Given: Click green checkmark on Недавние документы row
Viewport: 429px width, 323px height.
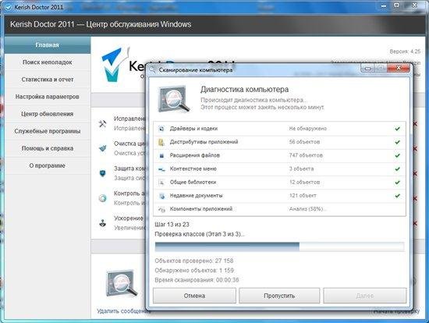Looking at the screenshot, I should click(398, 196).
